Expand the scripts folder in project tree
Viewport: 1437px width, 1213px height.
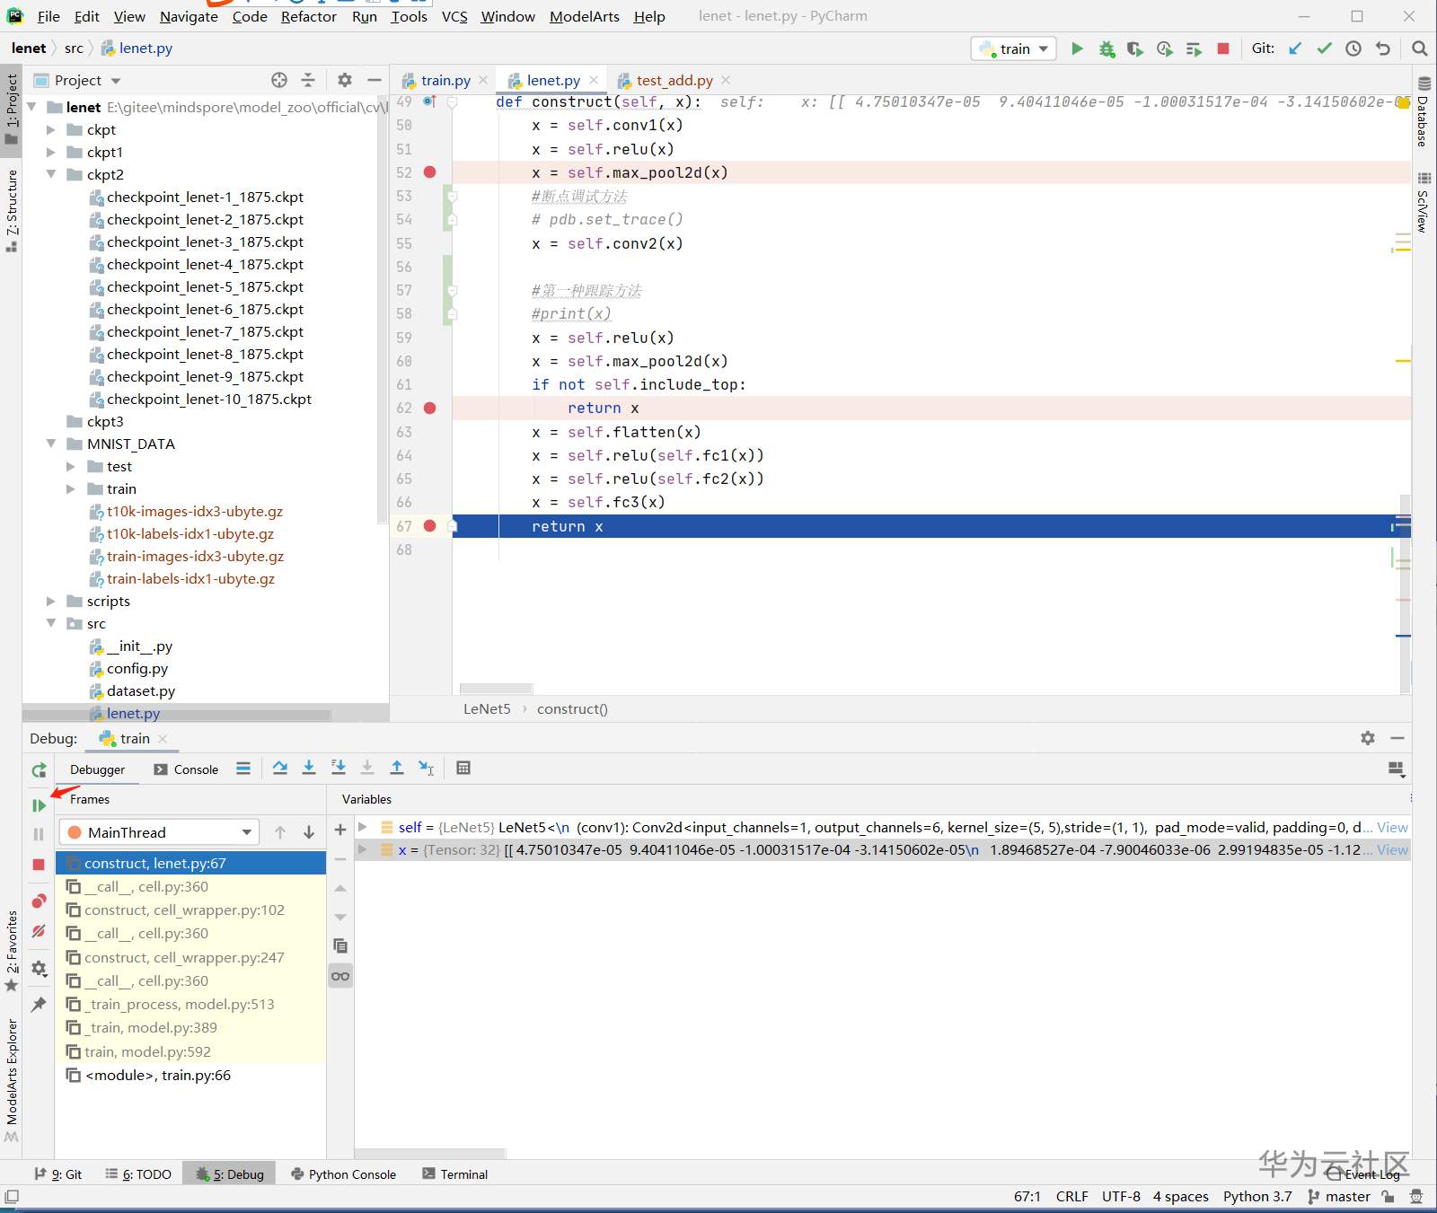click(x=51, y=602)
